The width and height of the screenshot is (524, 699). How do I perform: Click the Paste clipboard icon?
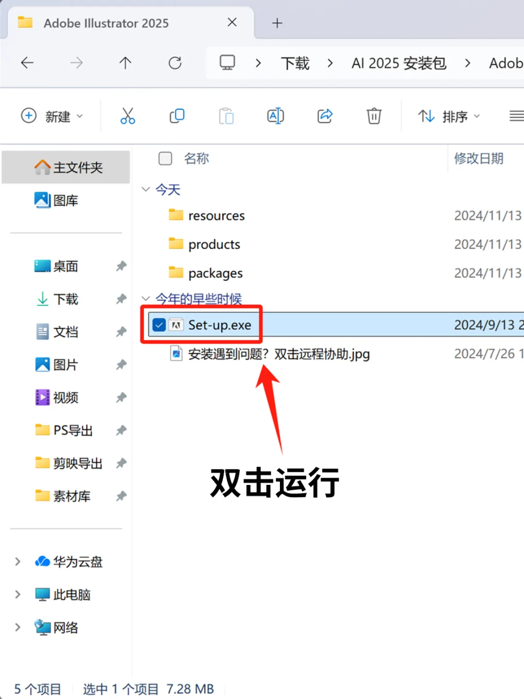(x=226, y=116)
